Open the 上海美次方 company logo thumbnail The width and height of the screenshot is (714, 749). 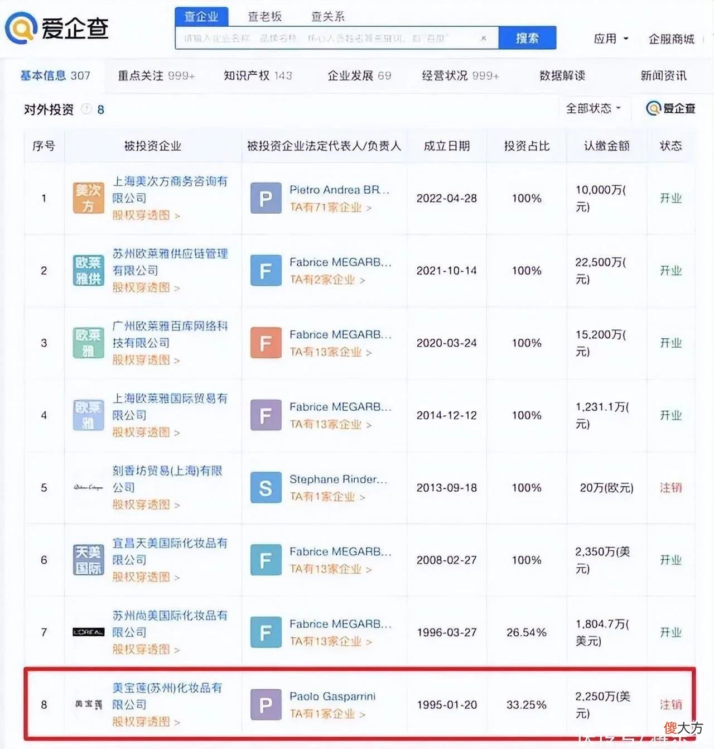[x=88, y=198]
